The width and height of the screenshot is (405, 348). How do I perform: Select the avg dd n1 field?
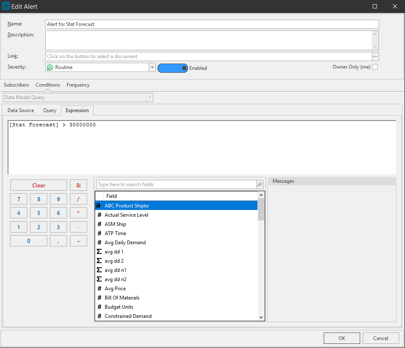pyautogui.click(x=176, y=270)
